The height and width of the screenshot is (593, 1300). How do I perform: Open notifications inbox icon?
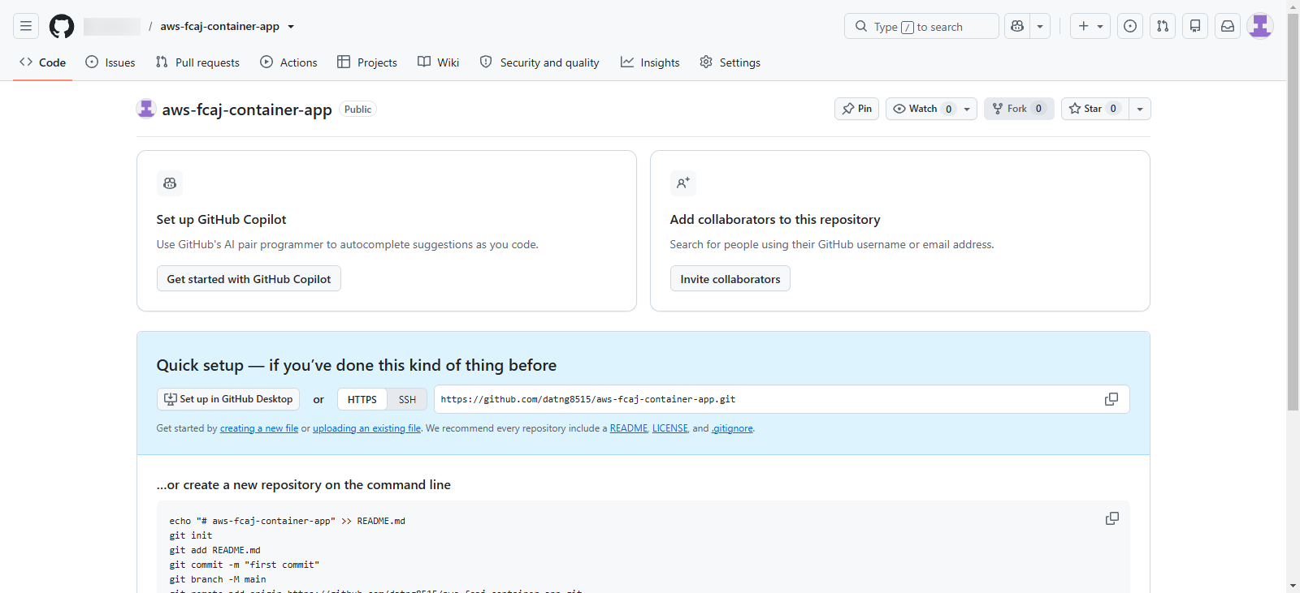1228,26
